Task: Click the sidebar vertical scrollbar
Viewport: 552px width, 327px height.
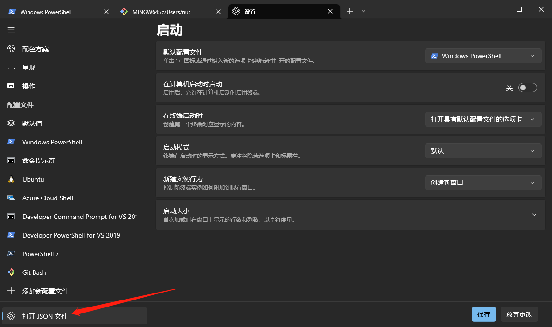Action: [147, 191]
